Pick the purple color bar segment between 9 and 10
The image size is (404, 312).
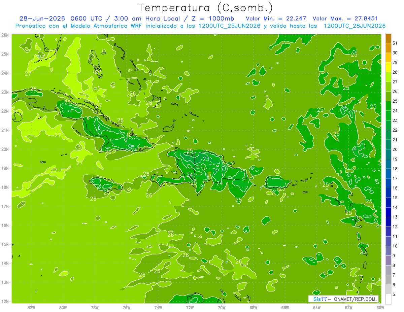[388, 251]
